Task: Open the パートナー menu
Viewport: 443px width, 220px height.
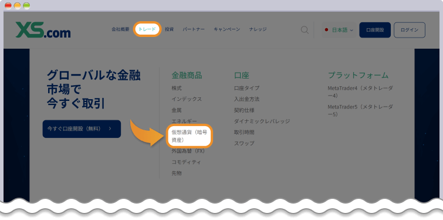Action: [194, 29]
